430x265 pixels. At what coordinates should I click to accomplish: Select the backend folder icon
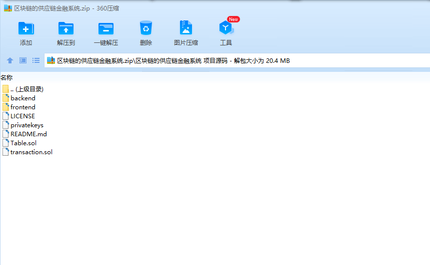click(x=6, y=98)
